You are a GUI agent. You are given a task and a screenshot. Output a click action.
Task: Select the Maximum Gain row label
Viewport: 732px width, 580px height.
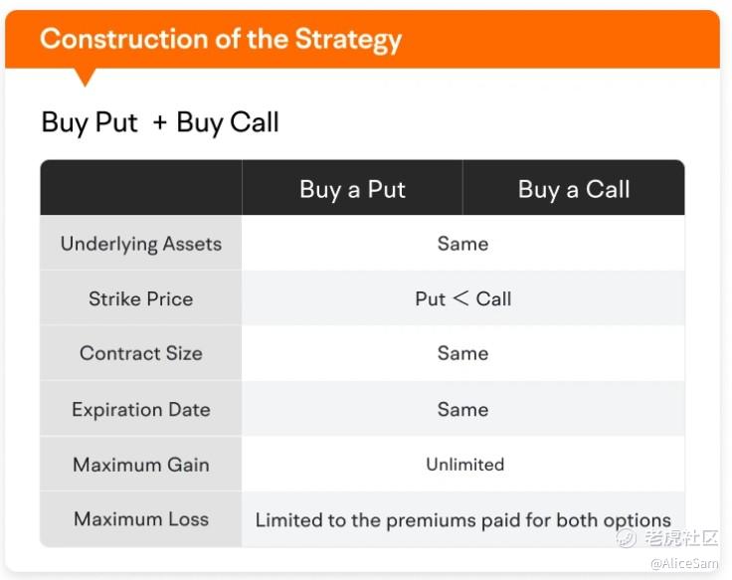pyautogui.click(x=141, y=465)
